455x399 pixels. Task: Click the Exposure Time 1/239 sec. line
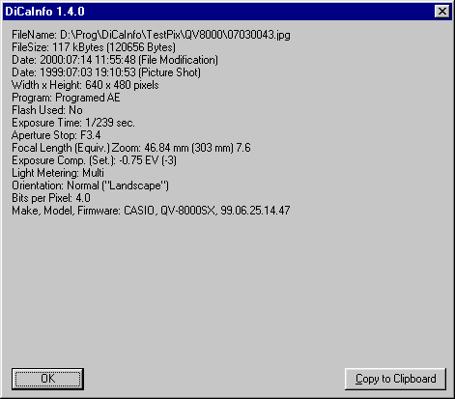pos(73,123)
